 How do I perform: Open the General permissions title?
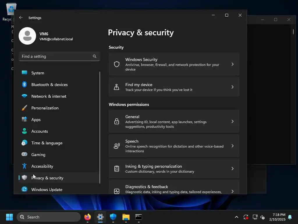coord(132,117)
